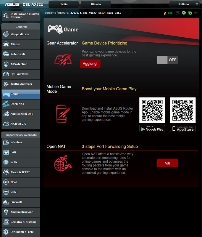Click the Riavvia reboot button
Image resolution: width=202 pixels, height=237 pixels.
tap(96, 4)
